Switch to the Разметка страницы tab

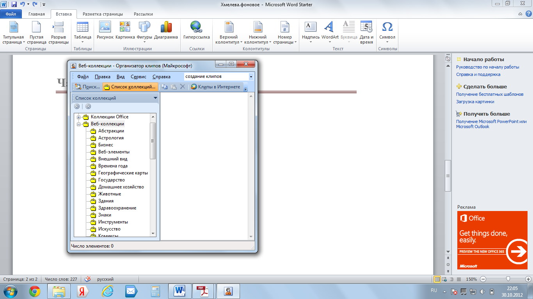coord(103,14)
